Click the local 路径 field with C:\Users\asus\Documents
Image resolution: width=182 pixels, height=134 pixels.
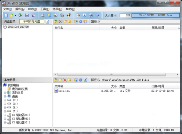(x=139, y=80)
